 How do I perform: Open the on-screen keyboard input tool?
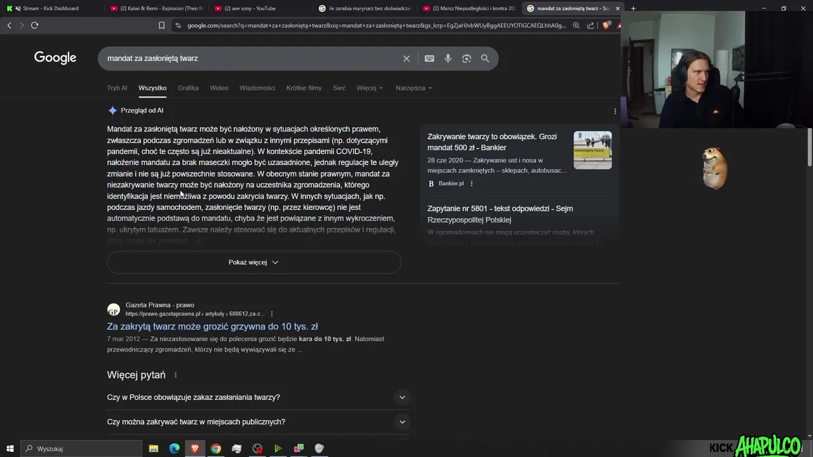429,58
